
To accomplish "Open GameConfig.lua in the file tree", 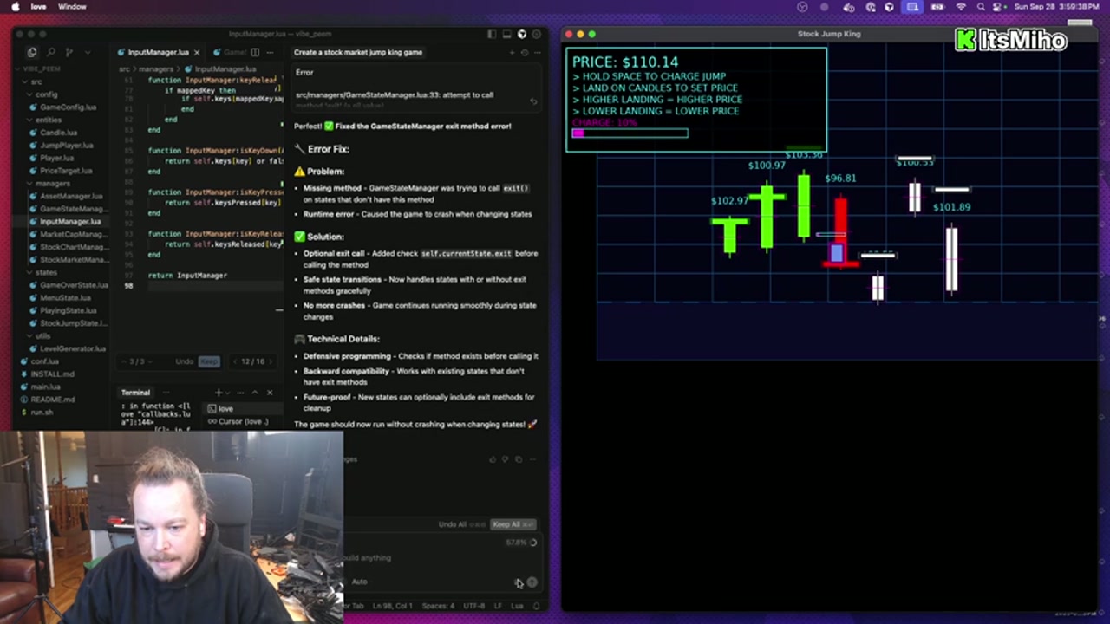I will point(68,107).
